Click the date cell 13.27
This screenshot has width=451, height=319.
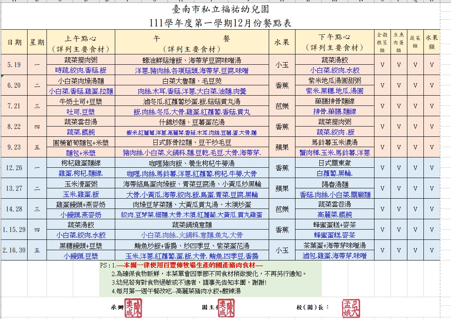point(14,188)
